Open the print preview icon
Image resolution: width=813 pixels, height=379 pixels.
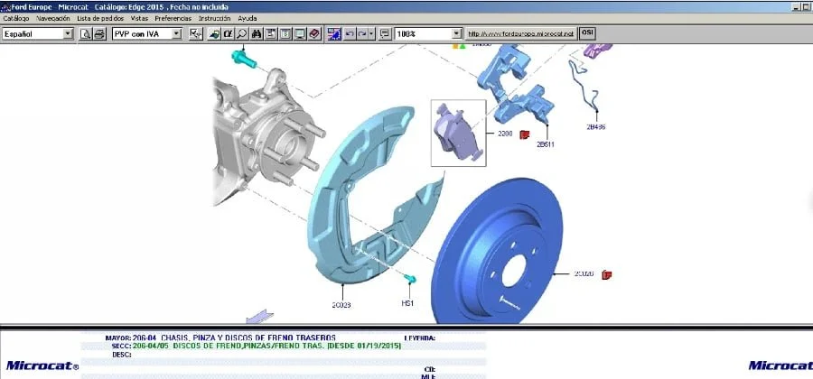[86, 33]
